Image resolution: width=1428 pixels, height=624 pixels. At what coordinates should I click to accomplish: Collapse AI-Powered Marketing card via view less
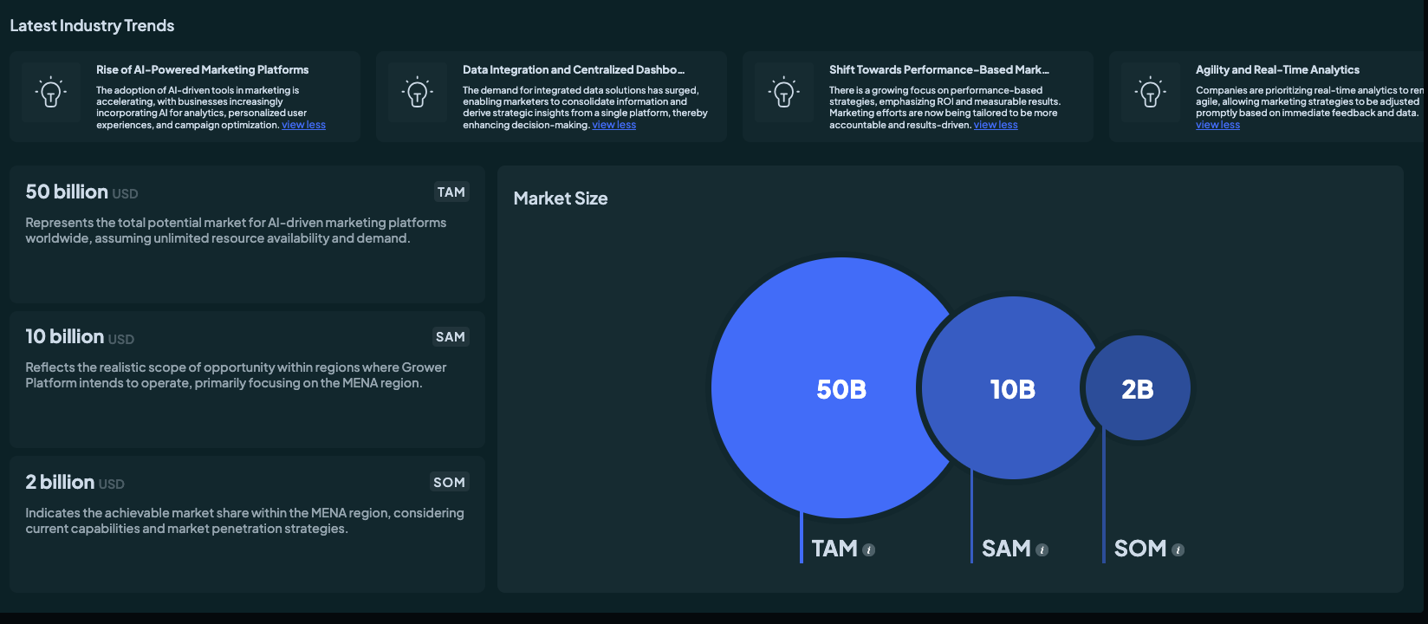303,125
